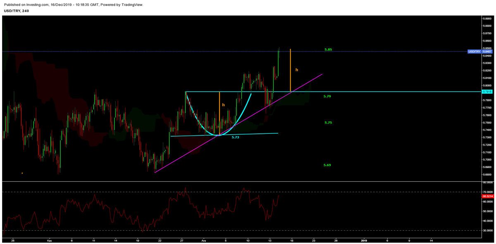Click the 'Kas' month label on the time axis
This screenshot has height=244, width=496.
click(x=50, y=240)
